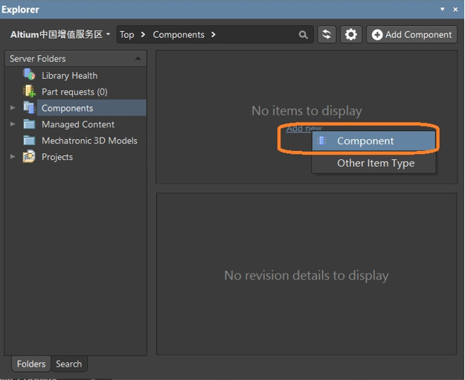Choose Component from the Add new menu
This screenshot has width=465, height=380.
tap(373, 141)
